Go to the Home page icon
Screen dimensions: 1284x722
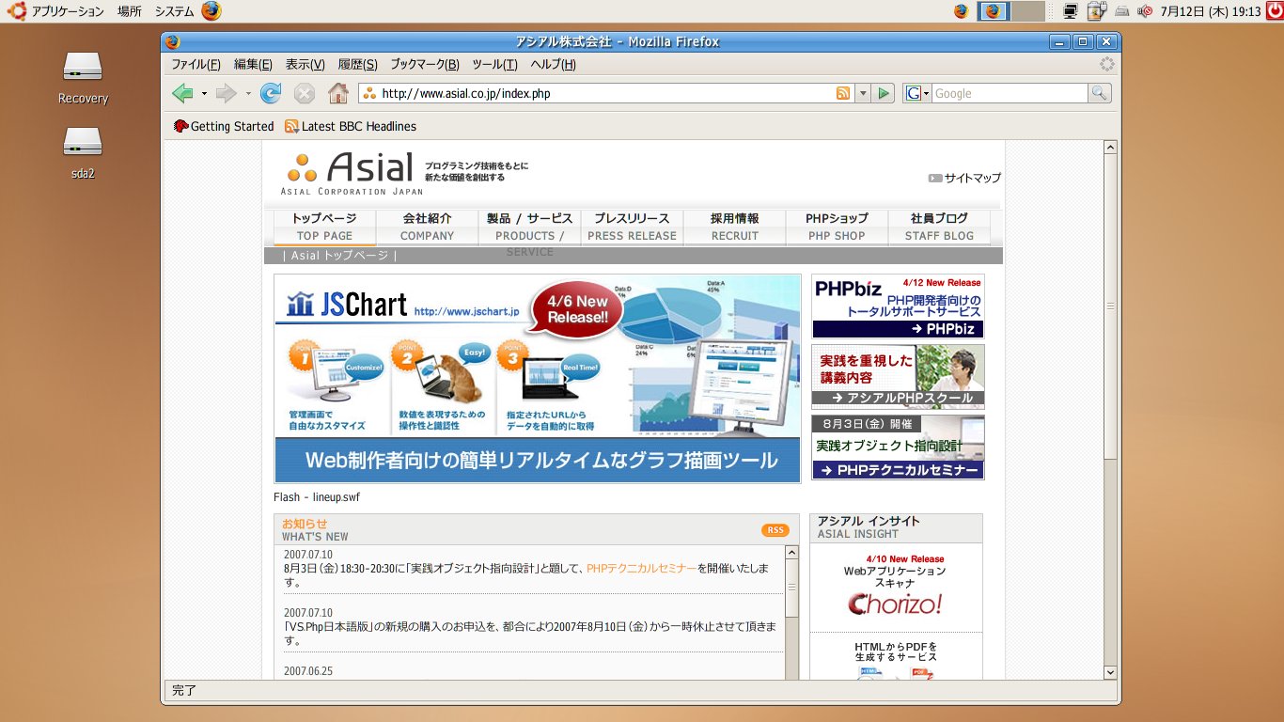pyautogui.click(x=337, y=93)
